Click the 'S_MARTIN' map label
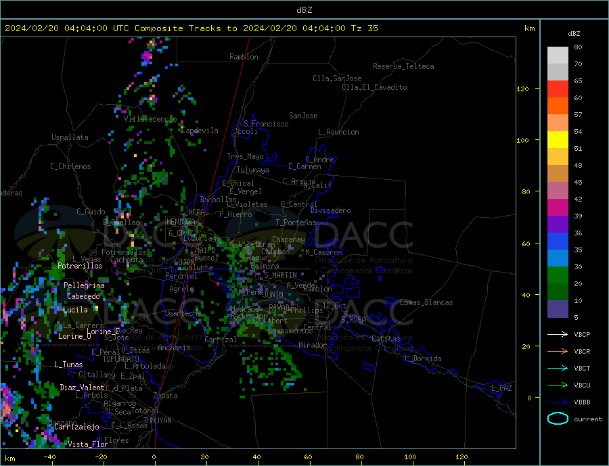This screenshot has height=466, width=609. pyautogui.click(x=280, y=275)
